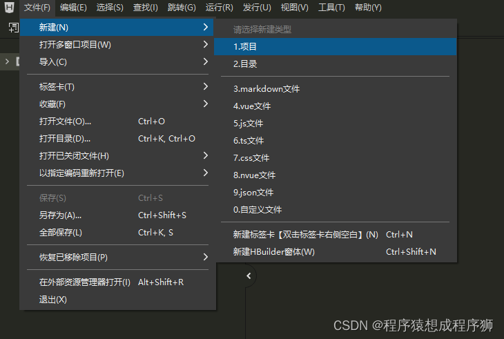Click 打开目录(D)... menu entry

click(65, 139)
